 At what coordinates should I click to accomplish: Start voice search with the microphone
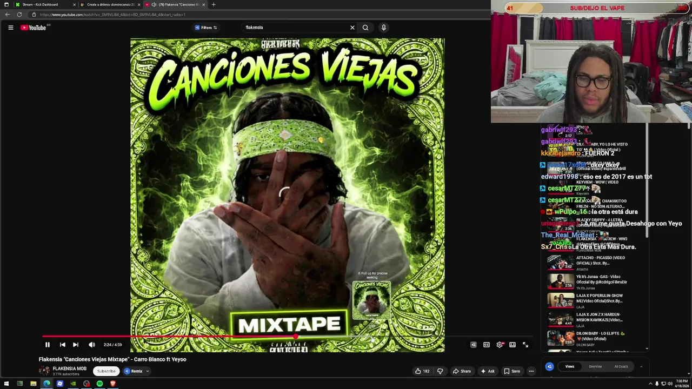[384, 28]
